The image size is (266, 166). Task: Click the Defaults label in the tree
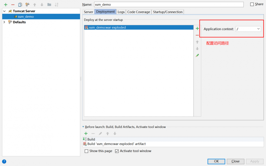pyautogui.click(x=19, y=22)
